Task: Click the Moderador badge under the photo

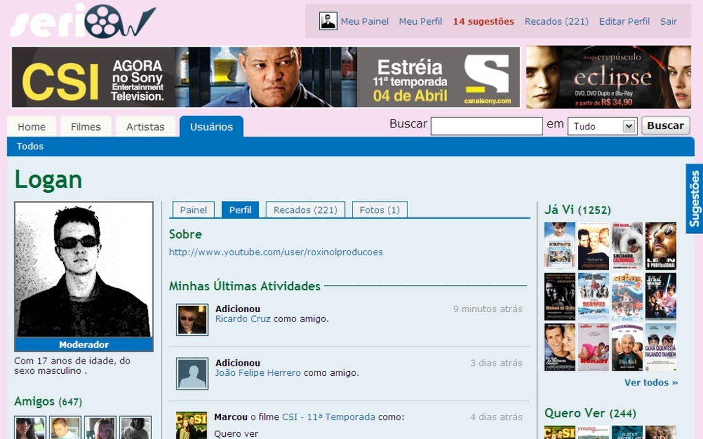Action: click(x=83, y=345)
